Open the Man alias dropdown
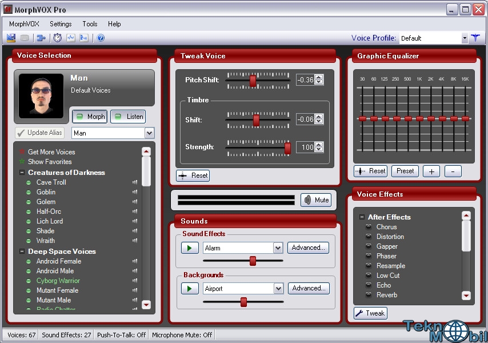The height and width of the screenshot is (343, 488). pyautogui.click(x=149, y=133)
